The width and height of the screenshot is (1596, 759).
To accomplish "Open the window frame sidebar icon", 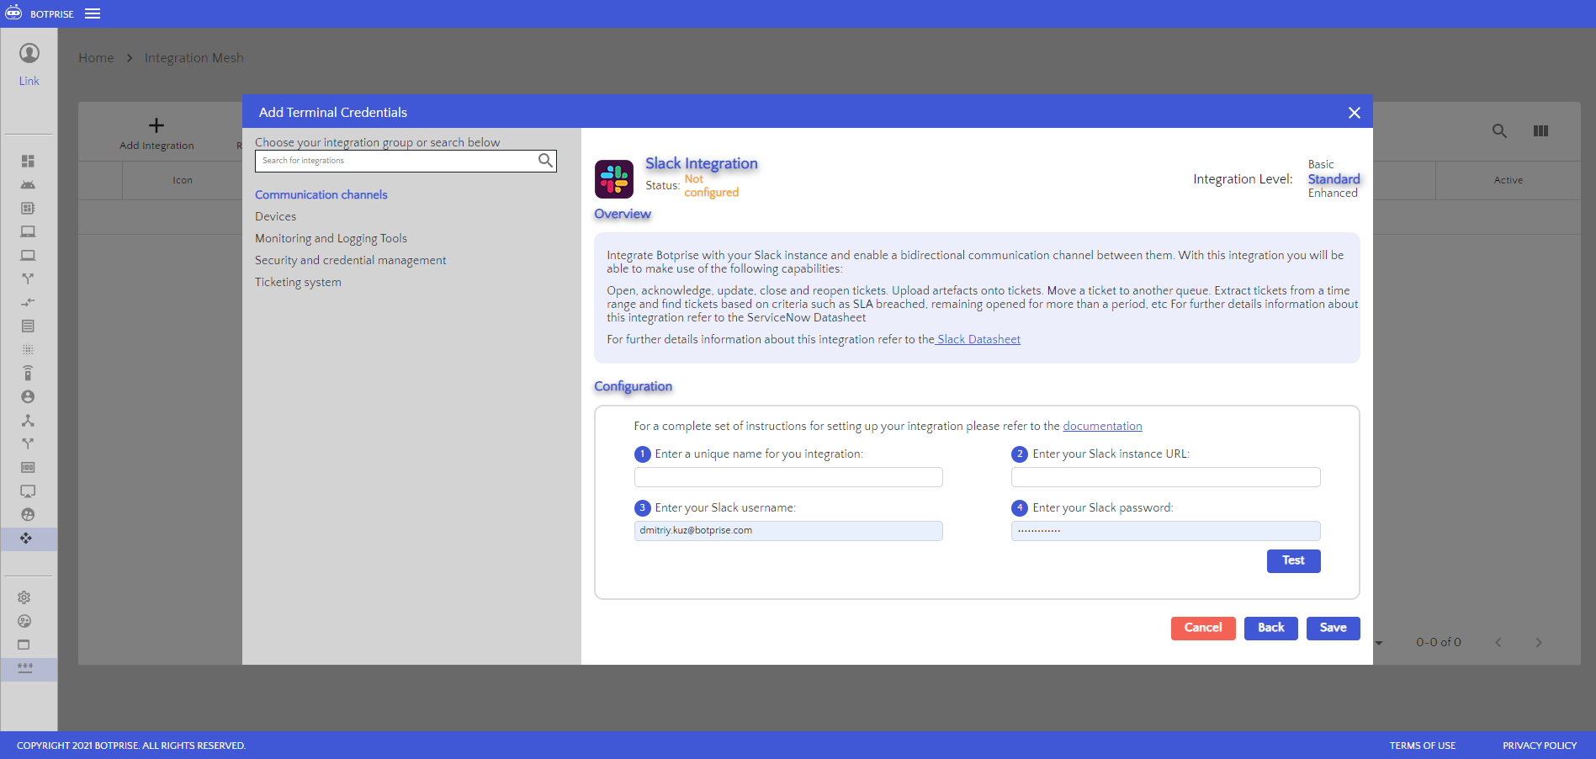I will [x=24, y=645].
